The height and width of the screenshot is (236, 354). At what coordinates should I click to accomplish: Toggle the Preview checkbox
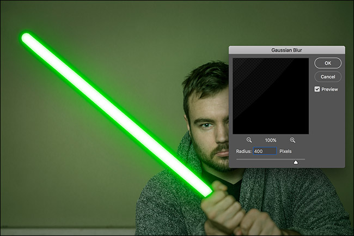317,89
